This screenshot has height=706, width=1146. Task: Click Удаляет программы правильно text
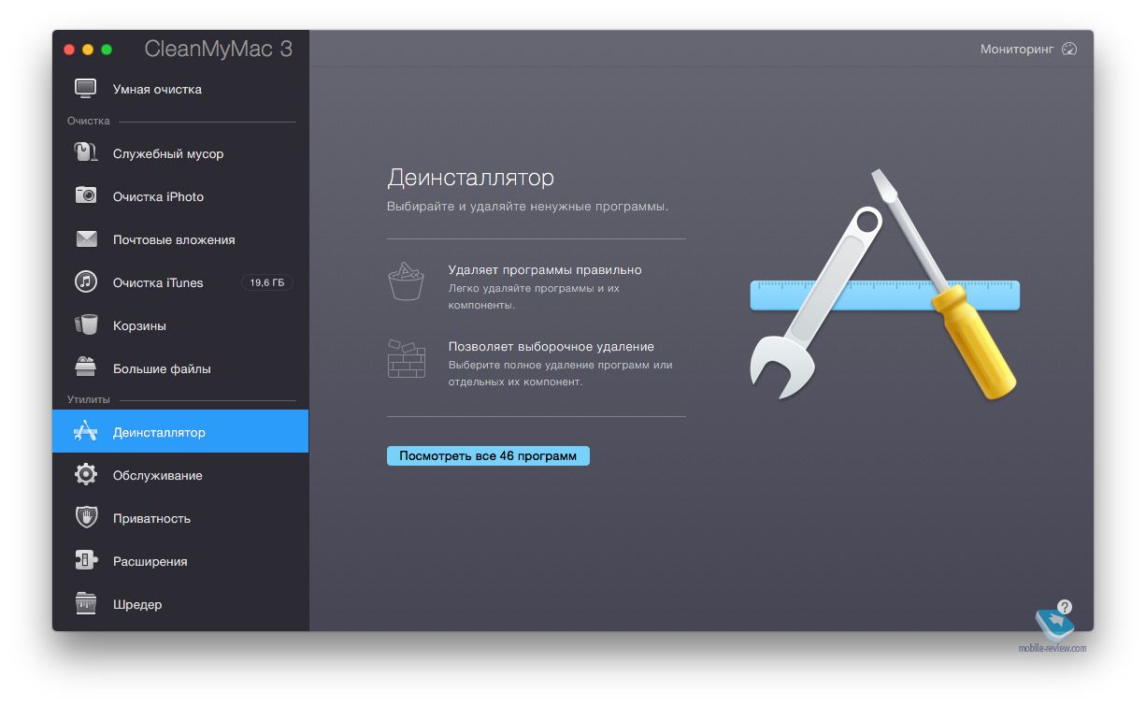coord(545,269)
